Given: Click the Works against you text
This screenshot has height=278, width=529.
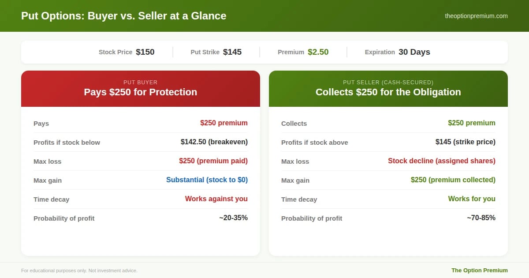Looking at the screenshot, I should [216, 199].
